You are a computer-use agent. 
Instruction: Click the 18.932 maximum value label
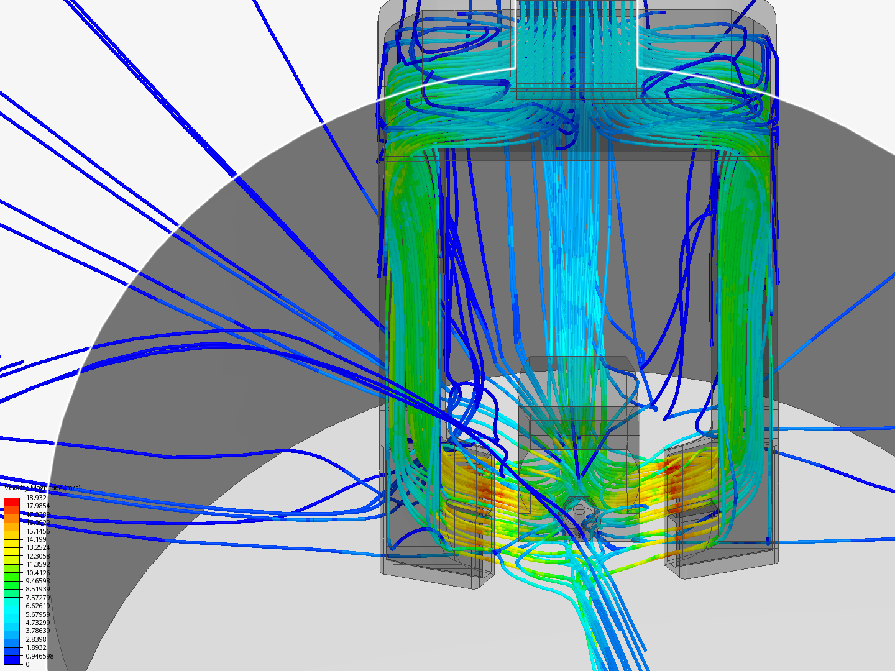(x=36, y=498)
